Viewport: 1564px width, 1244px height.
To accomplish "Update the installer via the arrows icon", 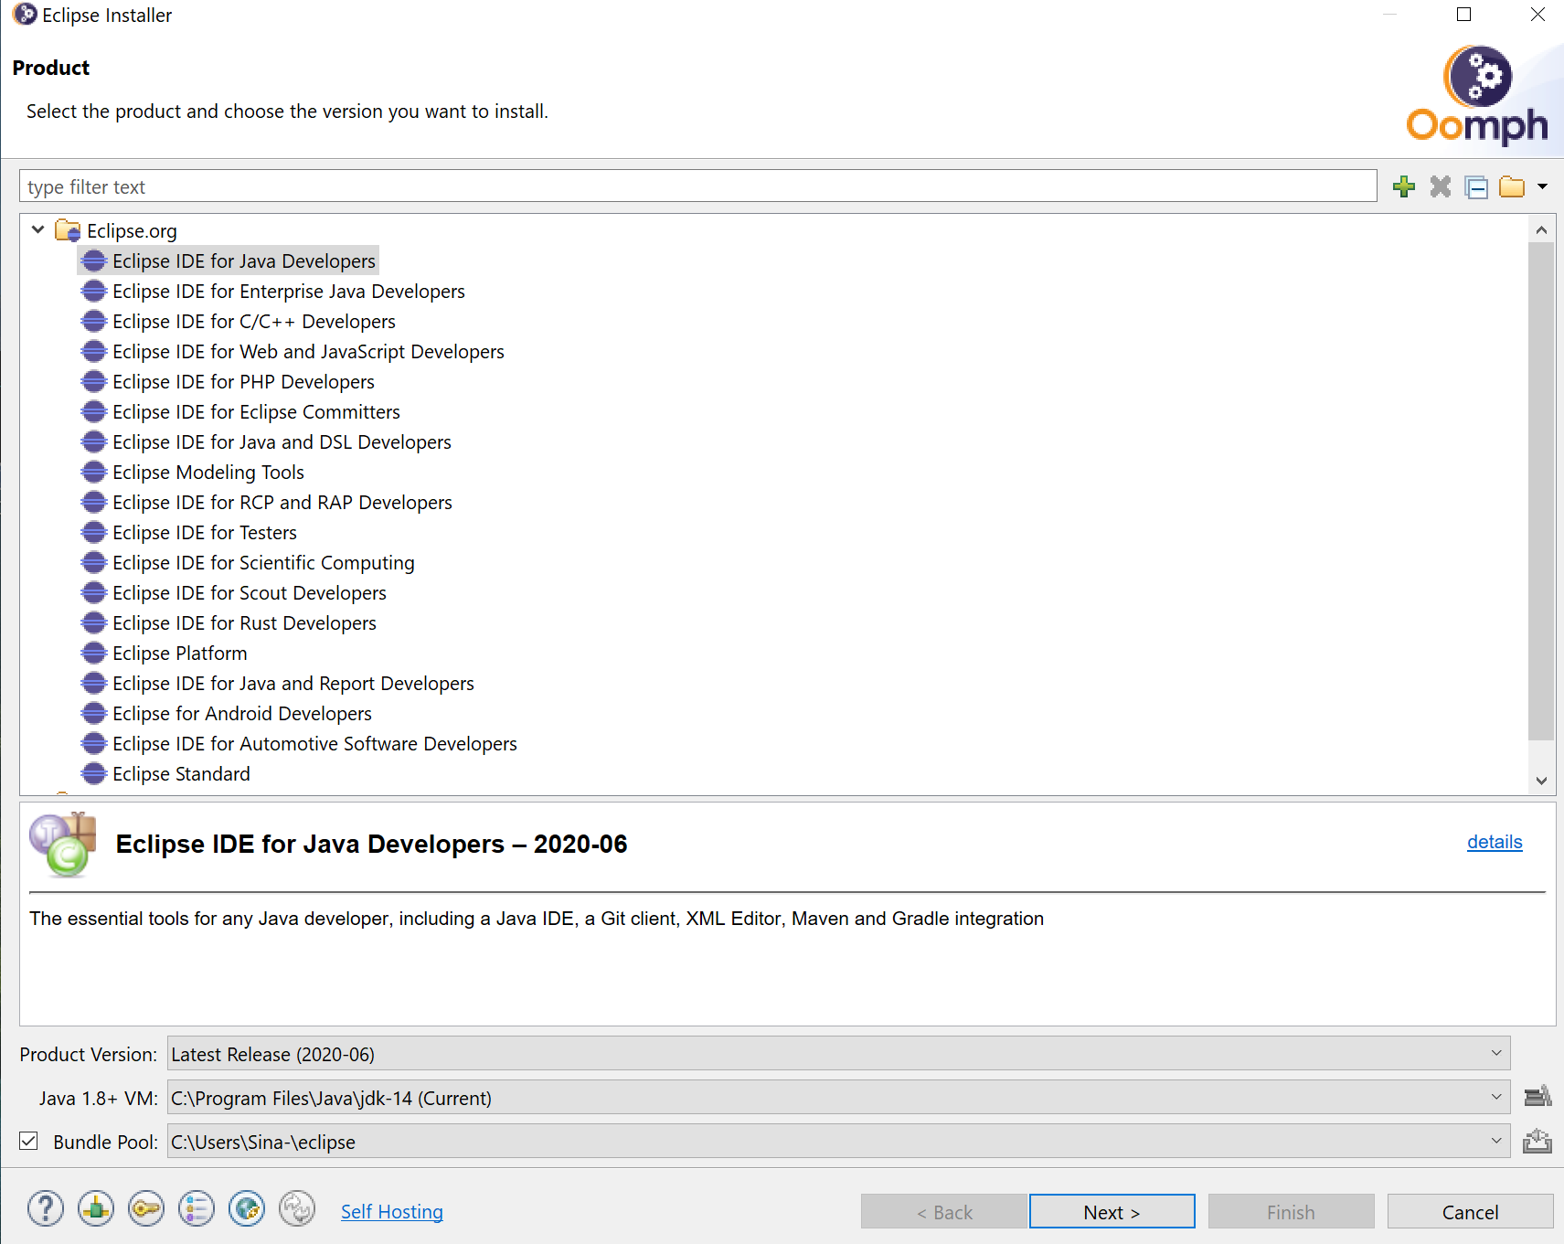I will click(296, 1208).
